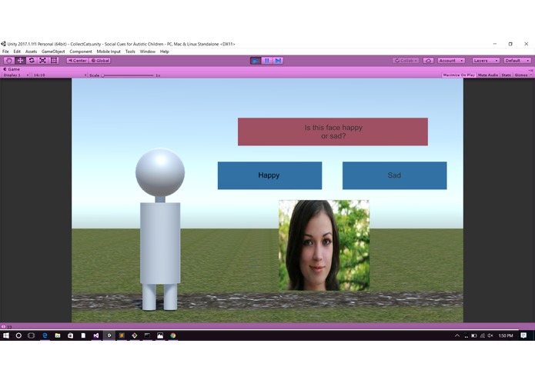Switch to Visual Studio on the taskbar
This screenshot has height=380, width=535.
96,335
